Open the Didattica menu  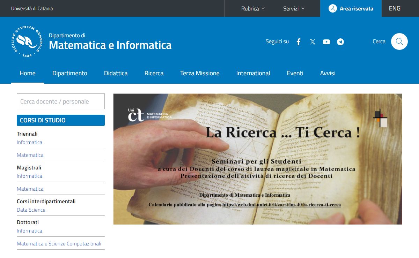point(116,73)
